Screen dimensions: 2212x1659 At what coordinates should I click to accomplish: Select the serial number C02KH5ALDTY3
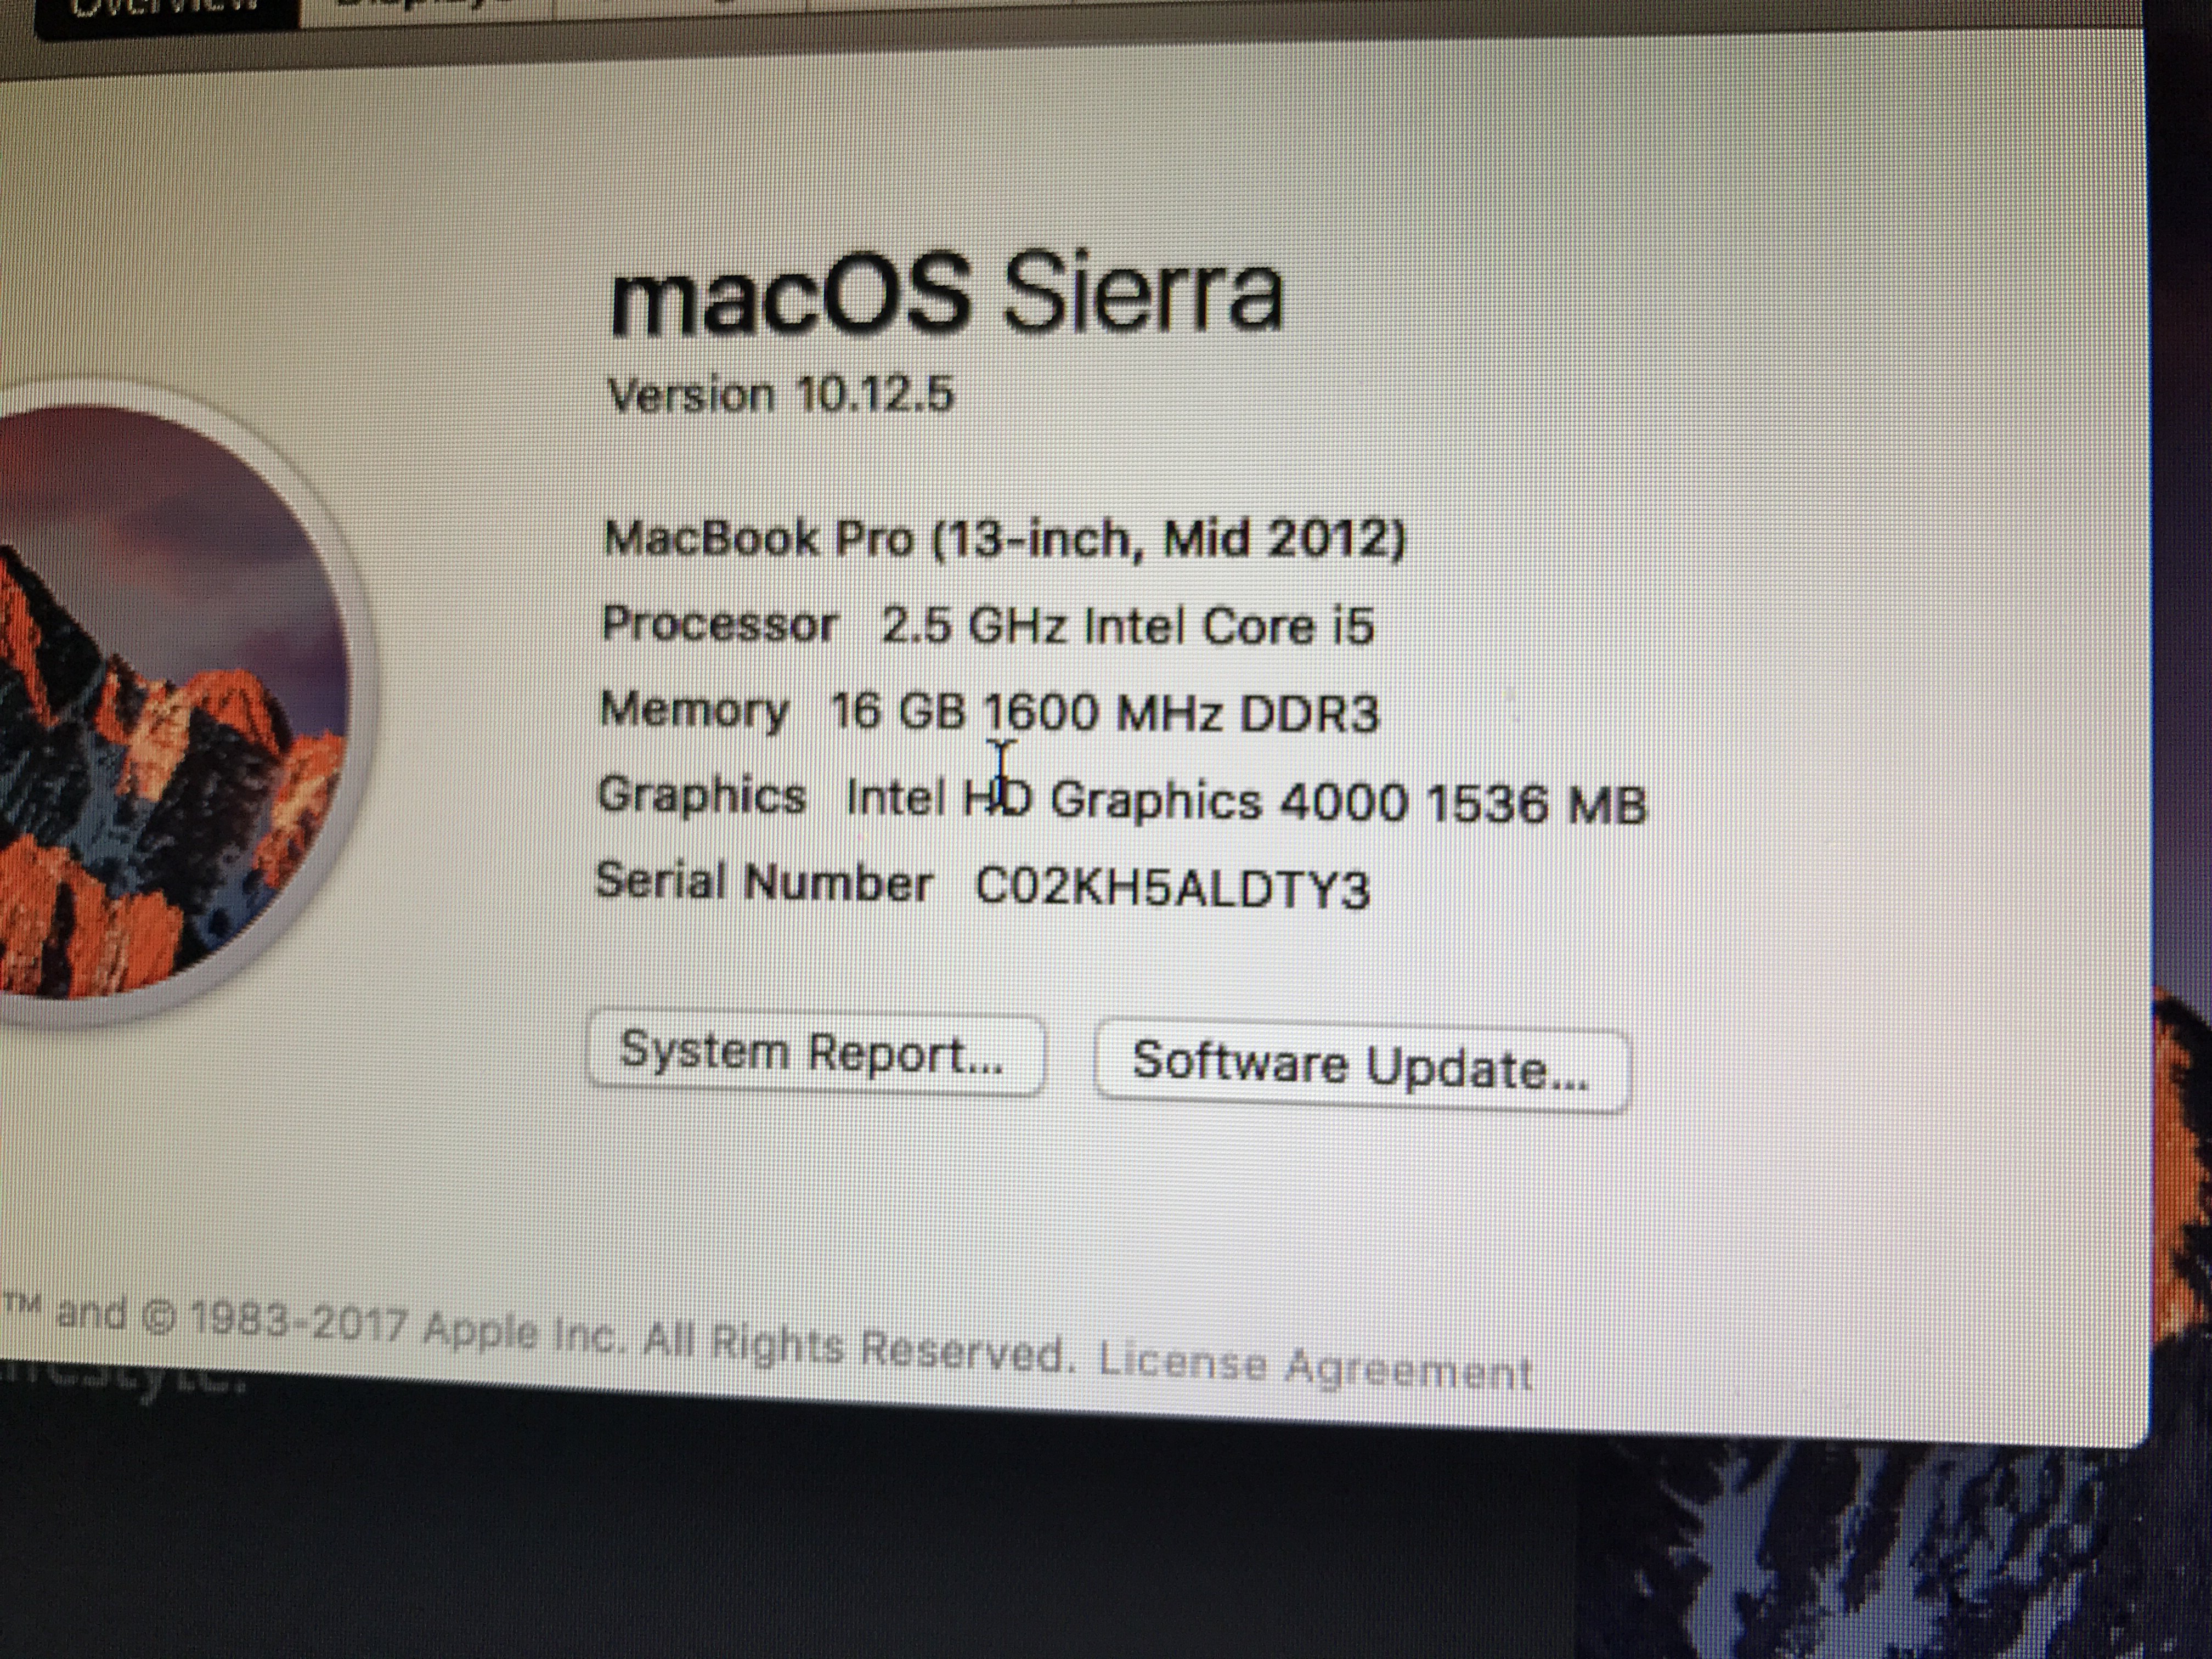1172,887
